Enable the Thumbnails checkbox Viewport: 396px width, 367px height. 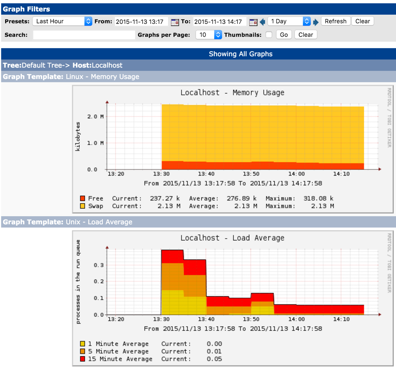[x=269, y=35]
